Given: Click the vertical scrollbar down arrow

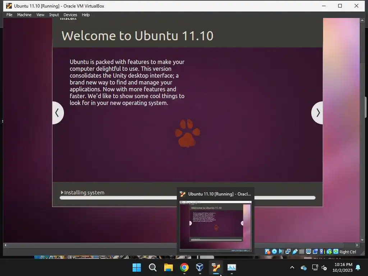Looking at the screenshot, I should coord(362,240).
